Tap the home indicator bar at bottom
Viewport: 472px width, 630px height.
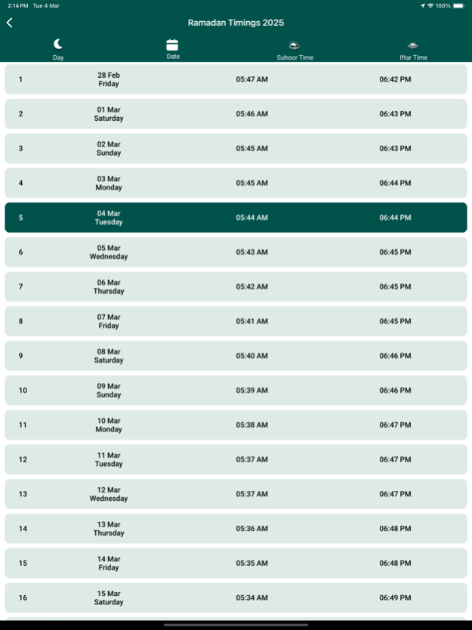pos(236,625)
